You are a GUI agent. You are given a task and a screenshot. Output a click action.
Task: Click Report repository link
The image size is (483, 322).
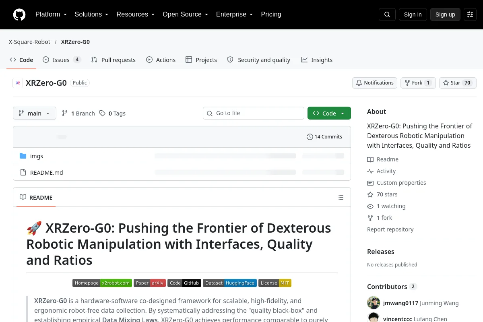coord(390,229)
